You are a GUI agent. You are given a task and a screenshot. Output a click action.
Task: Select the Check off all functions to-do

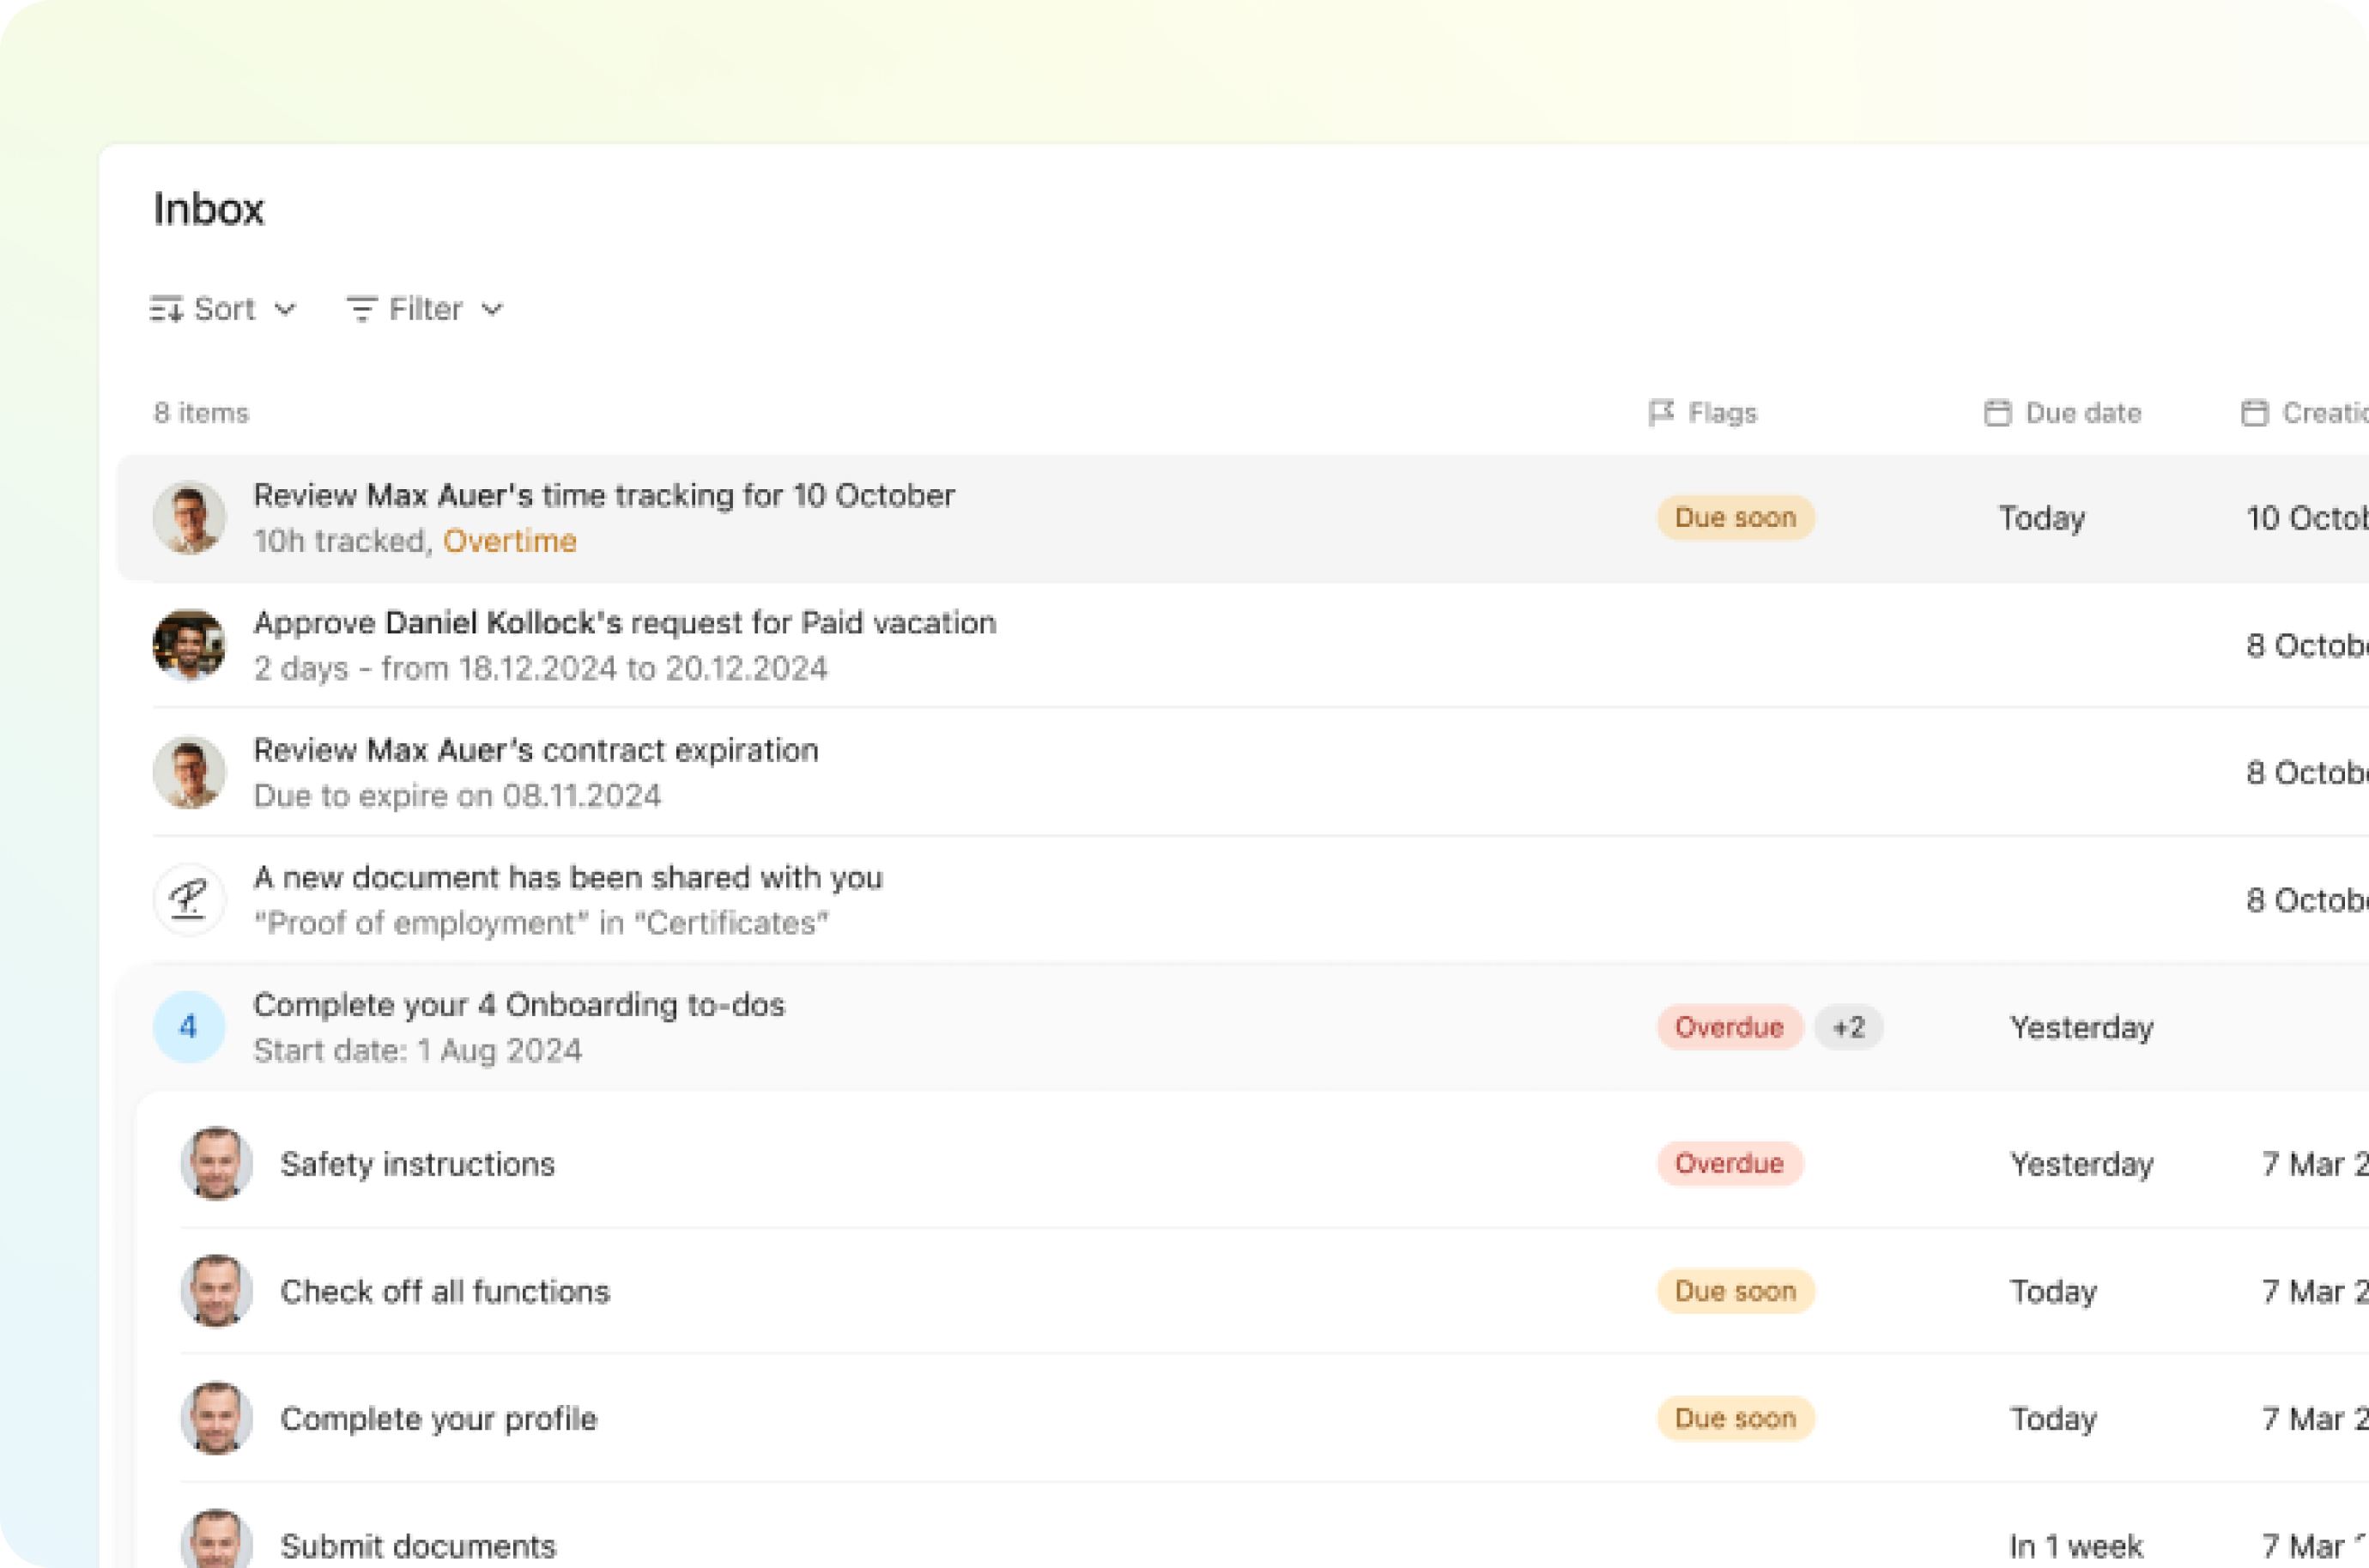(x=444, y=1291)
